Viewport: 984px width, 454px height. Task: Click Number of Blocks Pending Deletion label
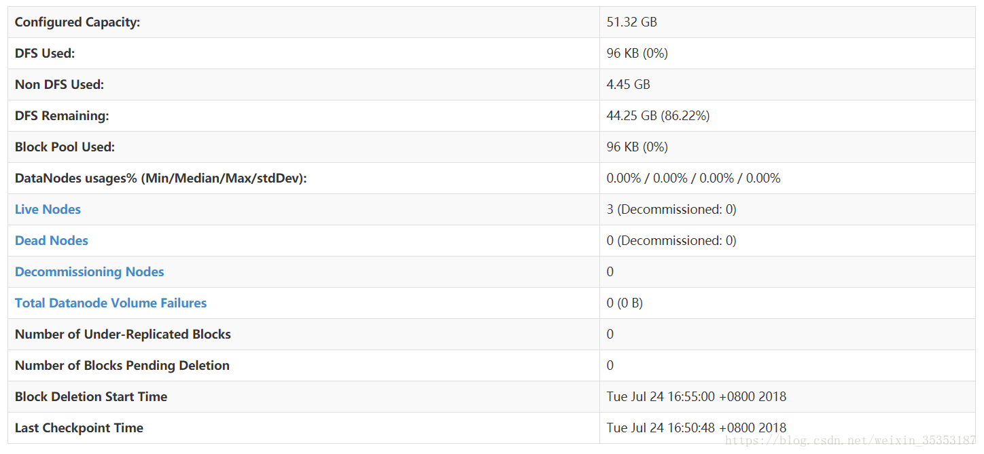click(122, 366)
